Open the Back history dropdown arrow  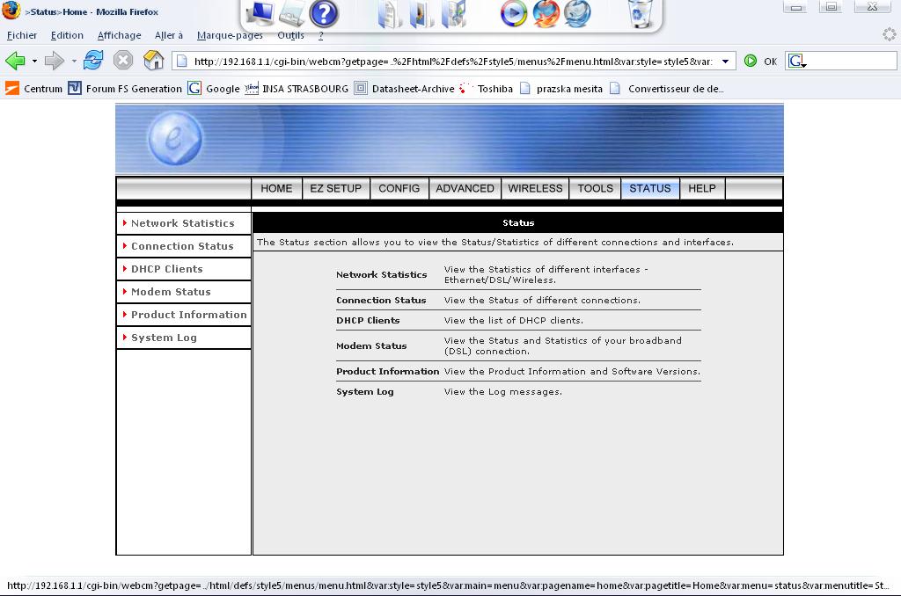pyautogui.click(x=34, y=61)
